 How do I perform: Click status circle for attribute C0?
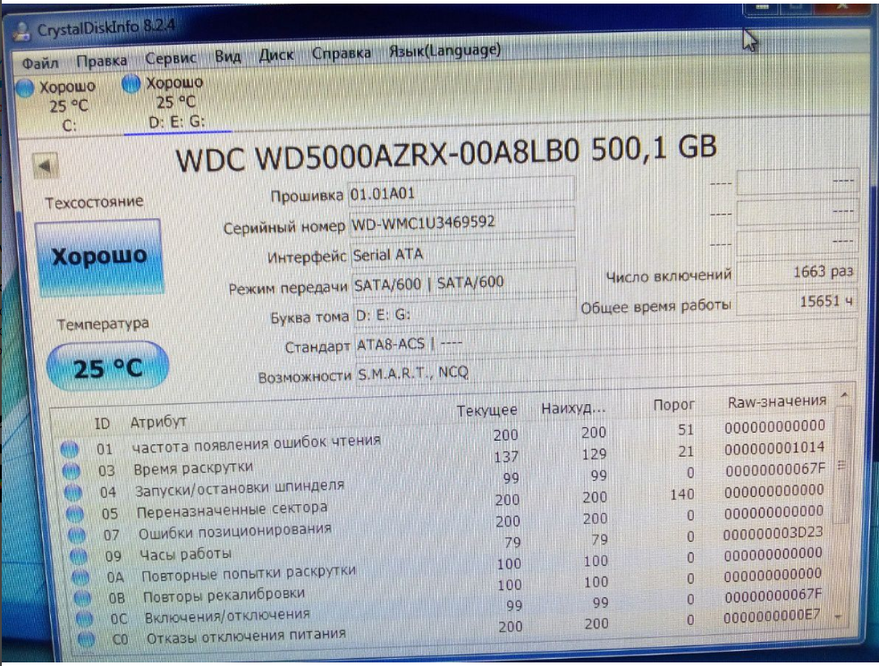[x=87, y=640]
